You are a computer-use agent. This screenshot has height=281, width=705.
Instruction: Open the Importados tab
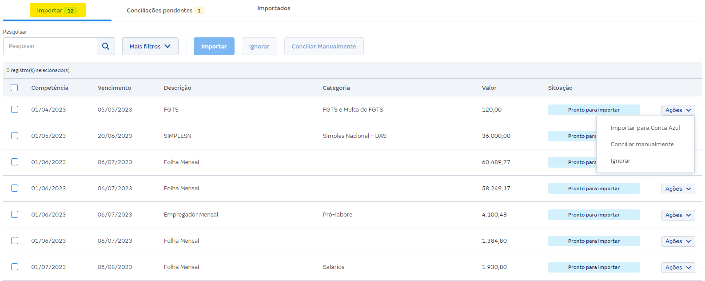pyautogui.click(x=274, y=8)
